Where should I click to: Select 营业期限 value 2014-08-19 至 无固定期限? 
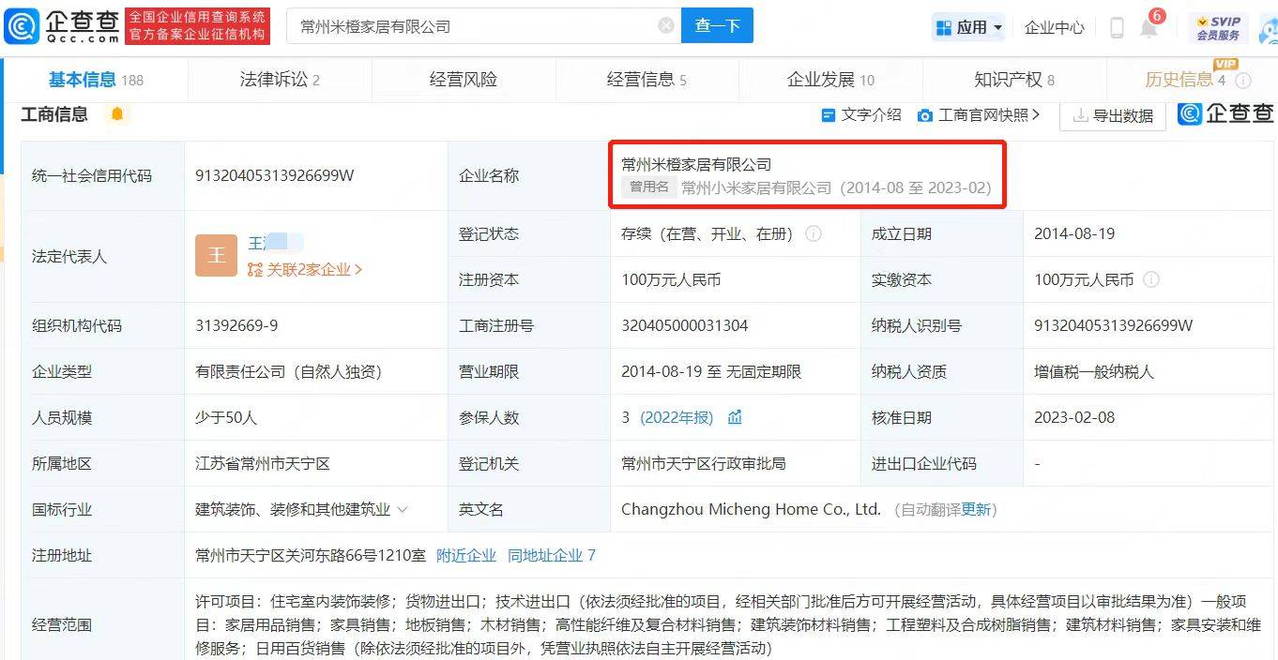pyautogui.click(x=711, y=372)
